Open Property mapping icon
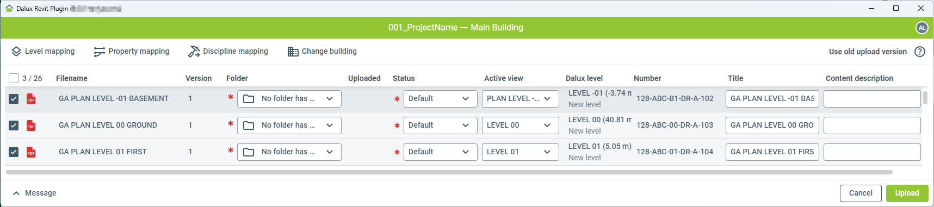The width and height of the screenshot is (934, 207). [99, 52]
